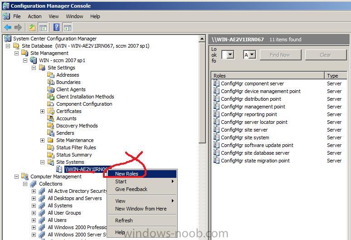Expand the Certificates node
351x240 pixels.
(42, 111)
